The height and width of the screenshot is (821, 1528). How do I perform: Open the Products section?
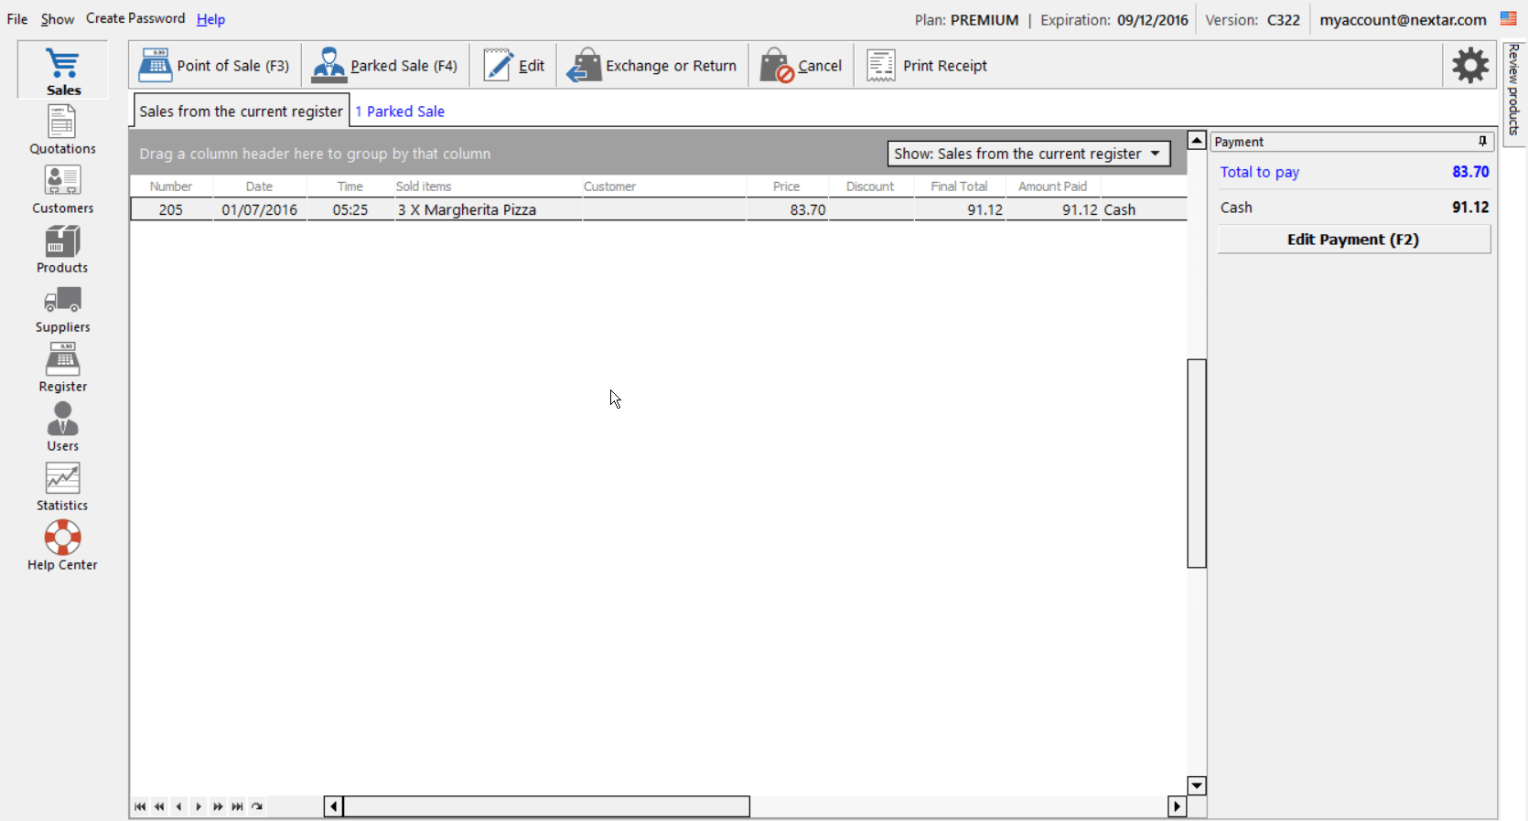pos(62,249)
